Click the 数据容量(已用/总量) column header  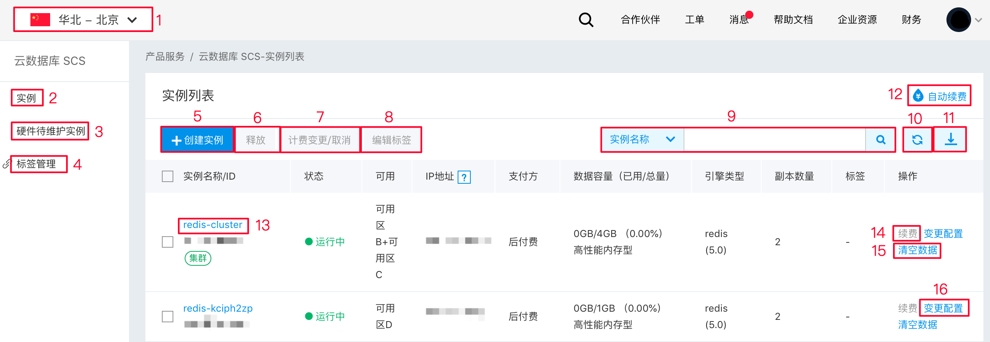tap(623, 176)
